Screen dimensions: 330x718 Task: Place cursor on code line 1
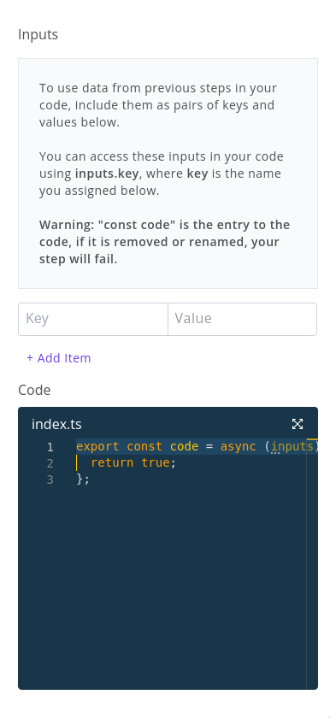pos(197,446)
